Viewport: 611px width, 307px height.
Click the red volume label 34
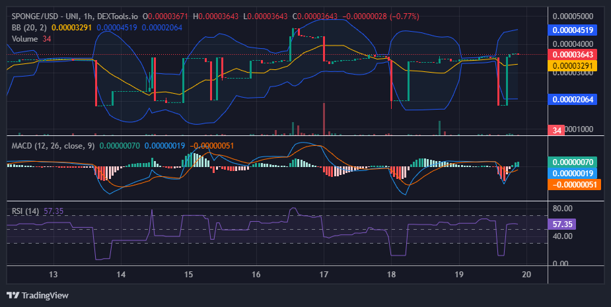coord(557,130)
